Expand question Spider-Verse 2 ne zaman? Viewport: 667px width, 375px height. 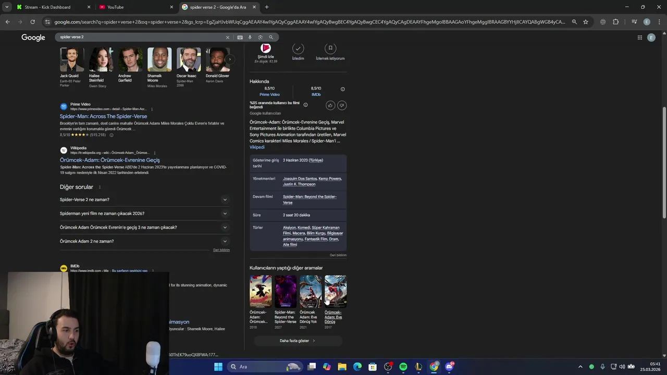click(144, 199)
